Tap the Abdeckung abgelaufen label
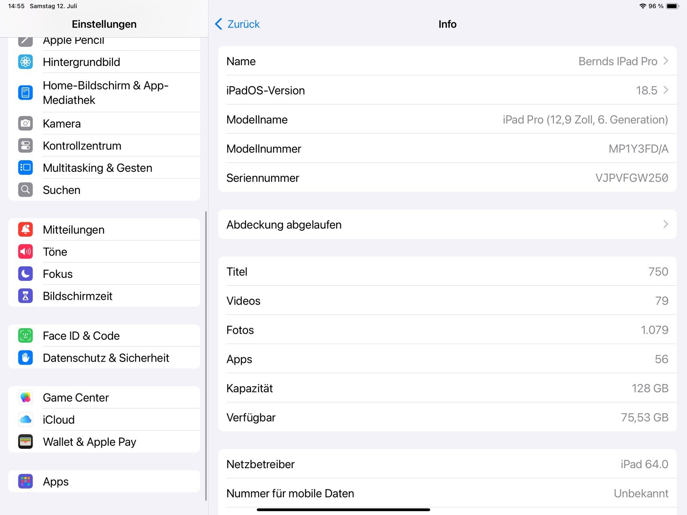This screenshot has width=687, height=515. pyautogui.click(x=284, y=225)
